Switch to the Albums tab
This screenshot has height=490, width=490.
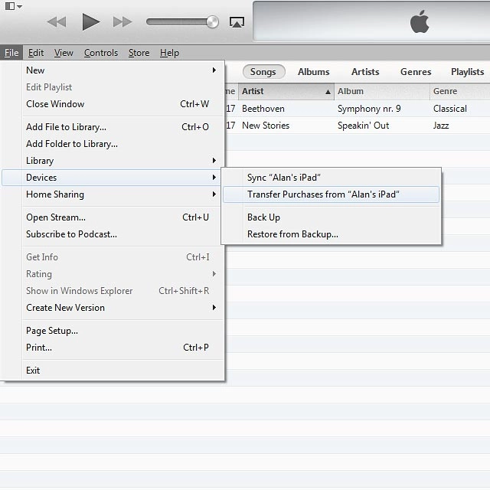pos(313,72)
